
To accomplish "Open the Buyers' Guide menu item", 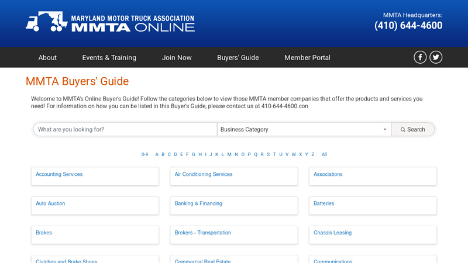I will click(x=238, y=57).
